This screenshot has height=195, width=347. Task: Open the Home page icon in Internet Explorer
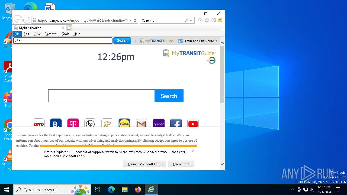pyautogui.click(x=200, y=20)
